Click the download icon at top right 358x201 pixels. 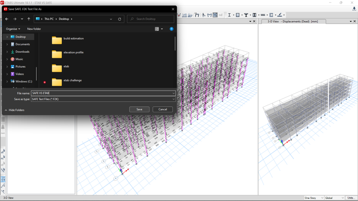pyautogui.click(x=354, y=8)
